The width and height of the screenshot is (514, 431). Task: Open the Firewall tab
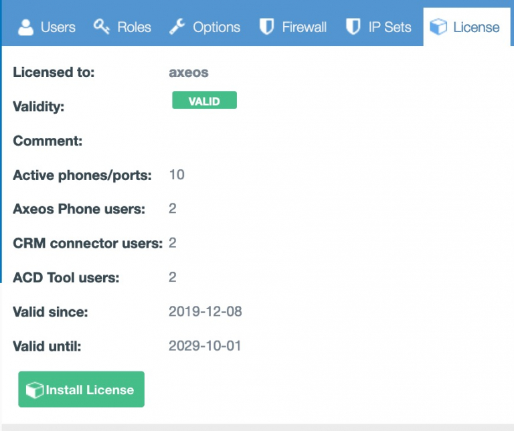[x=293, y=27]
